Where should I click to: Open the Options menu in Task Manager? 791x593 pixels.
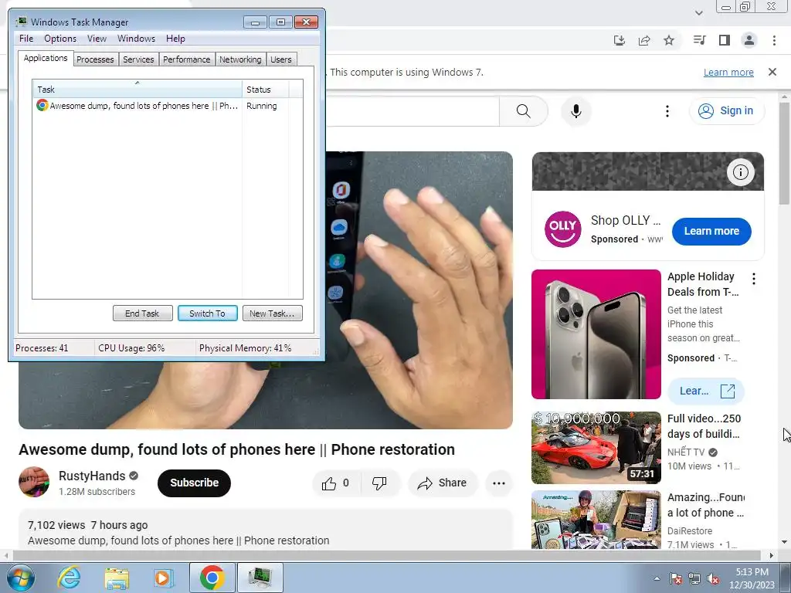coord(60,39)
